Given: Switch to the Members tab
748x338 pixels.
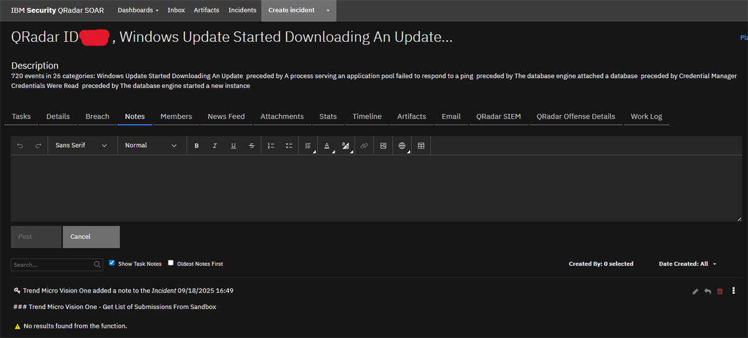Looking at the screenshot, I should [176, 117].
